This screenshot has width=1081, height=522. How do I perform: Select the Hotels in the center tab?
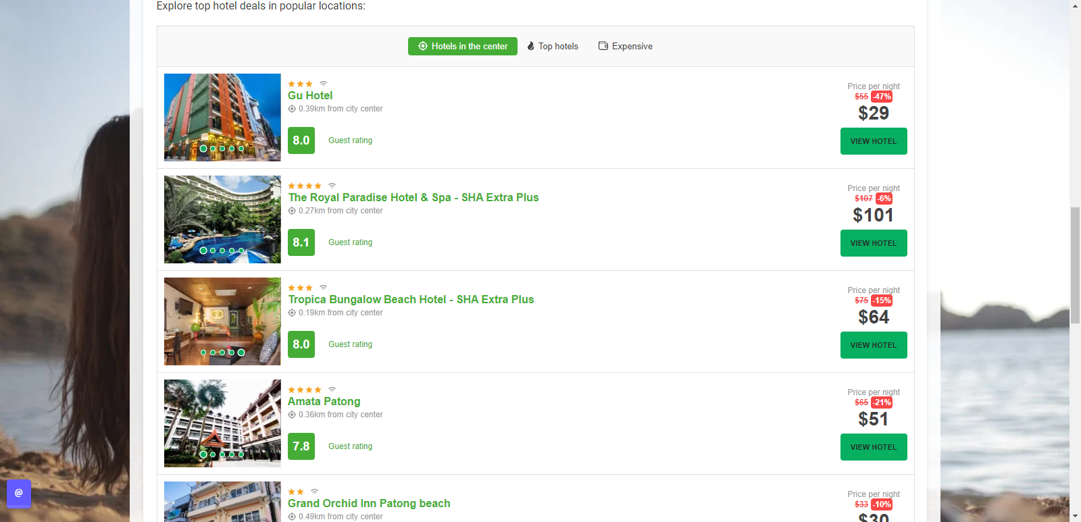[463, 46]
